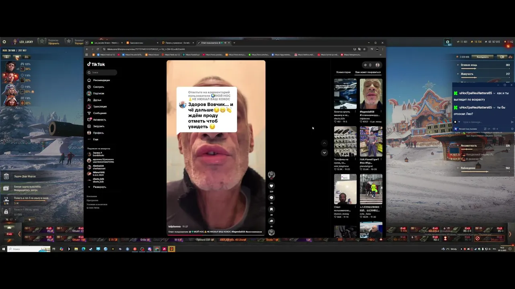515x289 pixels.
Task: Open the mini_telephone phones video thumbnail
Action: (345, 141)
